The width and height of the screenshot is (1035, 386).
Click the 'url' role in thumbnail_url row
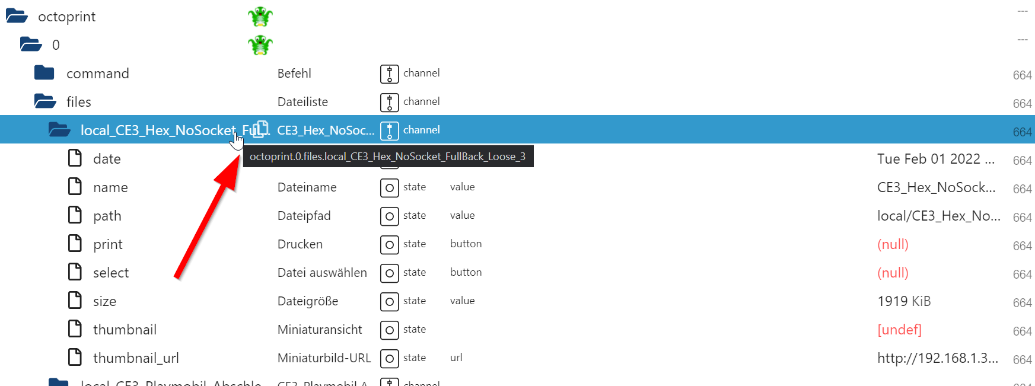coord(456,358)
